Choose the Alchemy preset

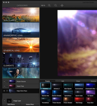(46, 86)
